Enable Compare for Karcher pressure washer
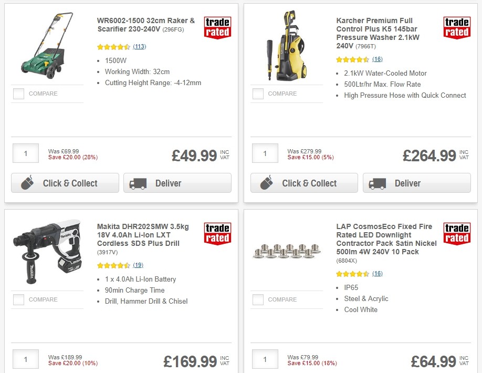The image size is (482, 373). tap(258, 94)
